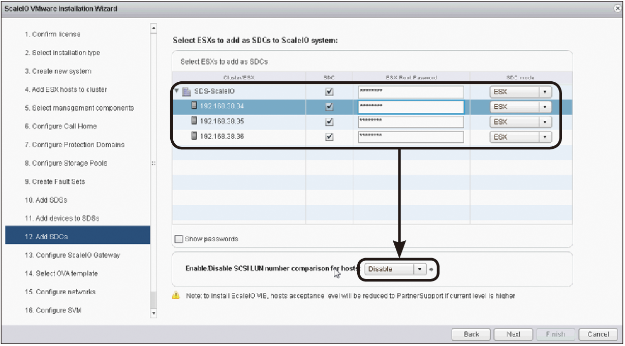Click the SDC mode column header
The height and width of the screenshot is (346, 625).
(x=521, y=78)
